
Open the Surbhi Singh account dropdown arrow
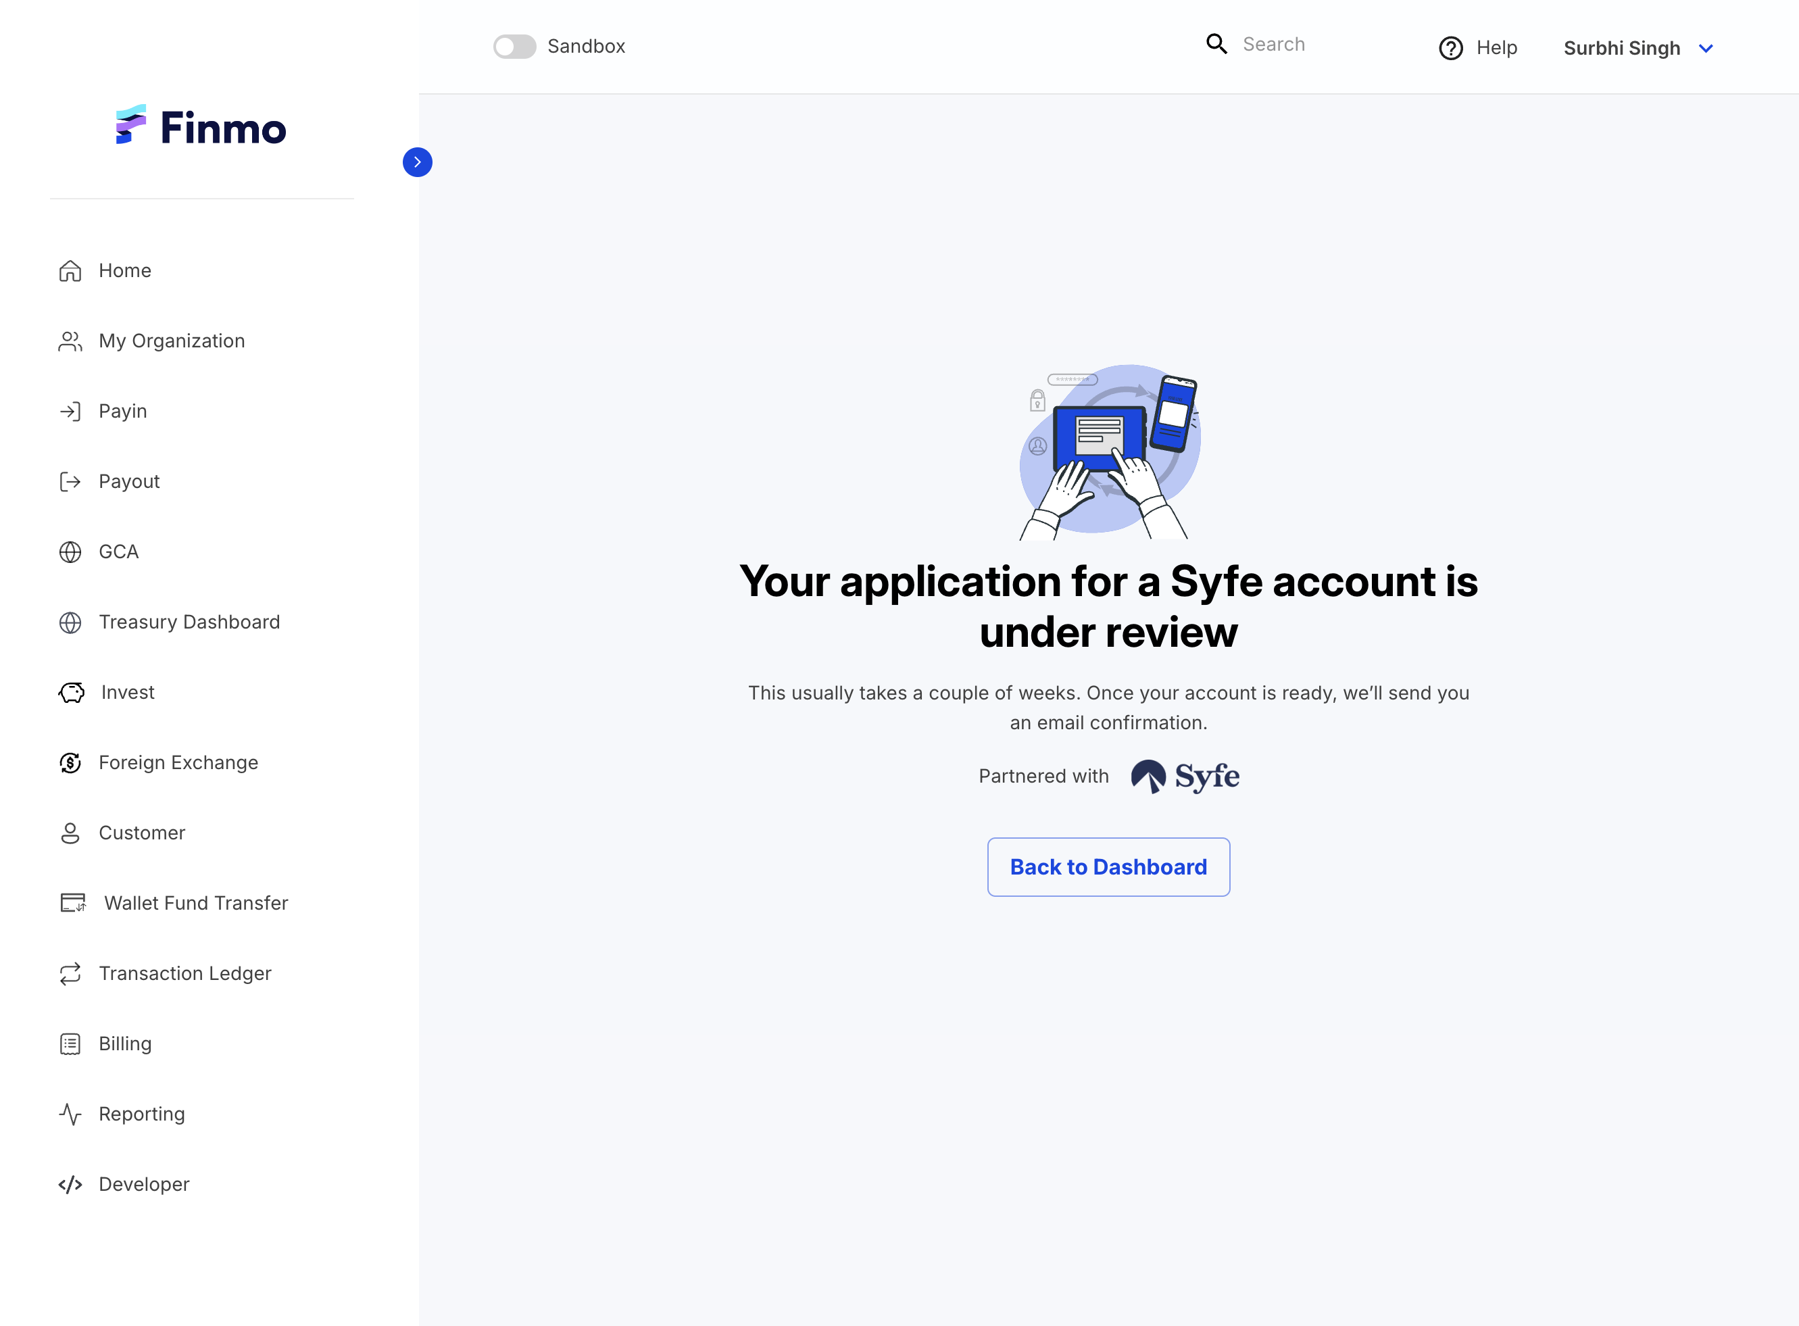[1706, 49]
